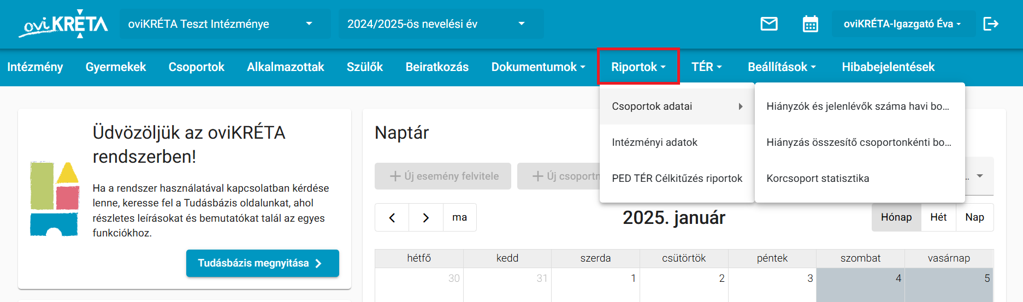The height and width of the screenshot is (302, 1023).
Task: Go to next month with right chevron
Action: 426,217
